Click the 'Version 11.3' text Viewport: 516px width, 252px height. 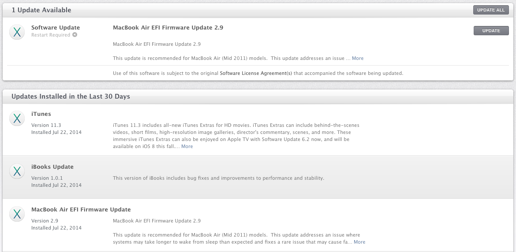[46, 125]
